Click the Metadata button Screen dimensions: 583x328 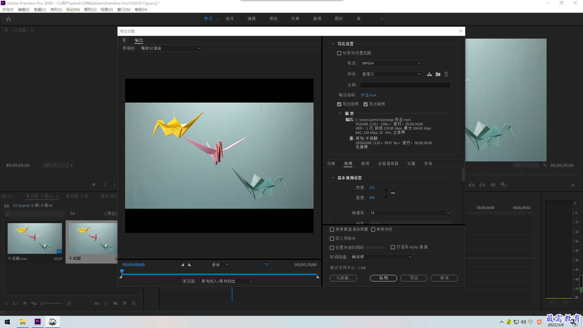coord(343,278)
